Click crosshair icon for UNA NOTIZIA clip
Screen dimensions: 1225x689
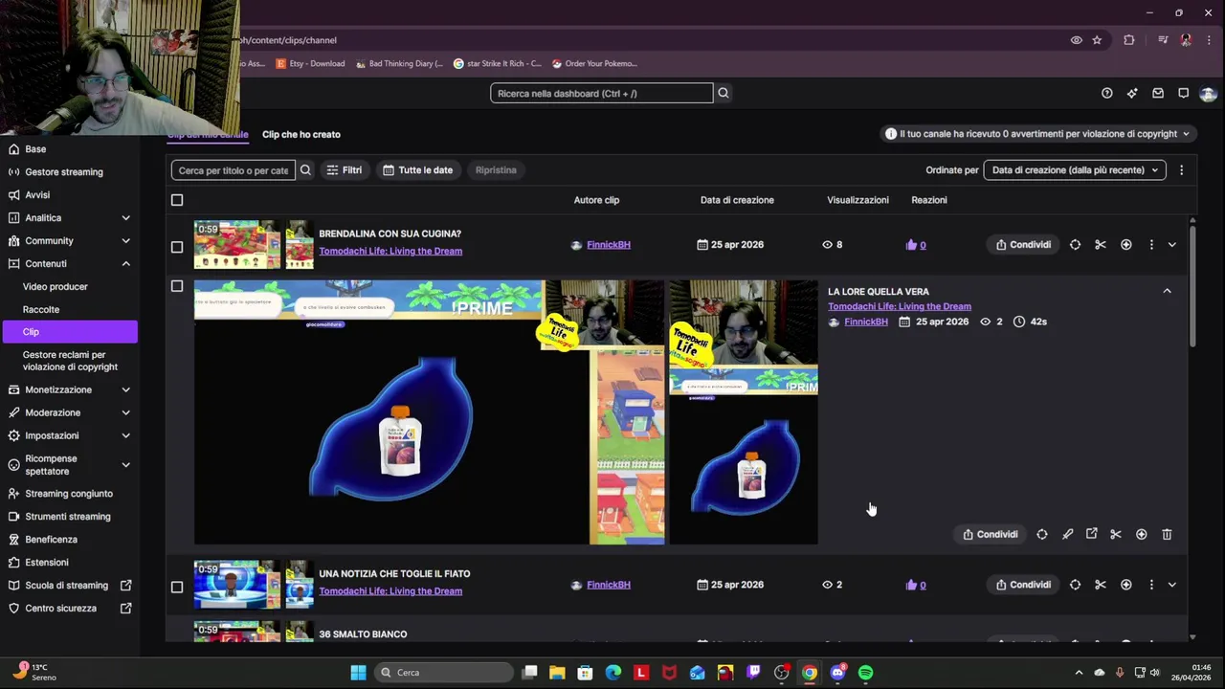pyautogui.click(x=1075, y=585)
